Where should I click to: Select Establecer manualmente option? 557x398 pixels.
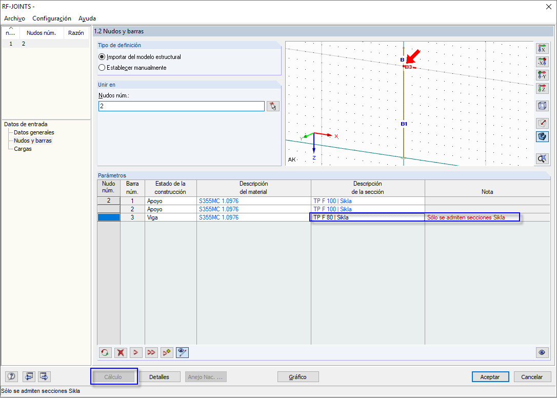[132, 68]
